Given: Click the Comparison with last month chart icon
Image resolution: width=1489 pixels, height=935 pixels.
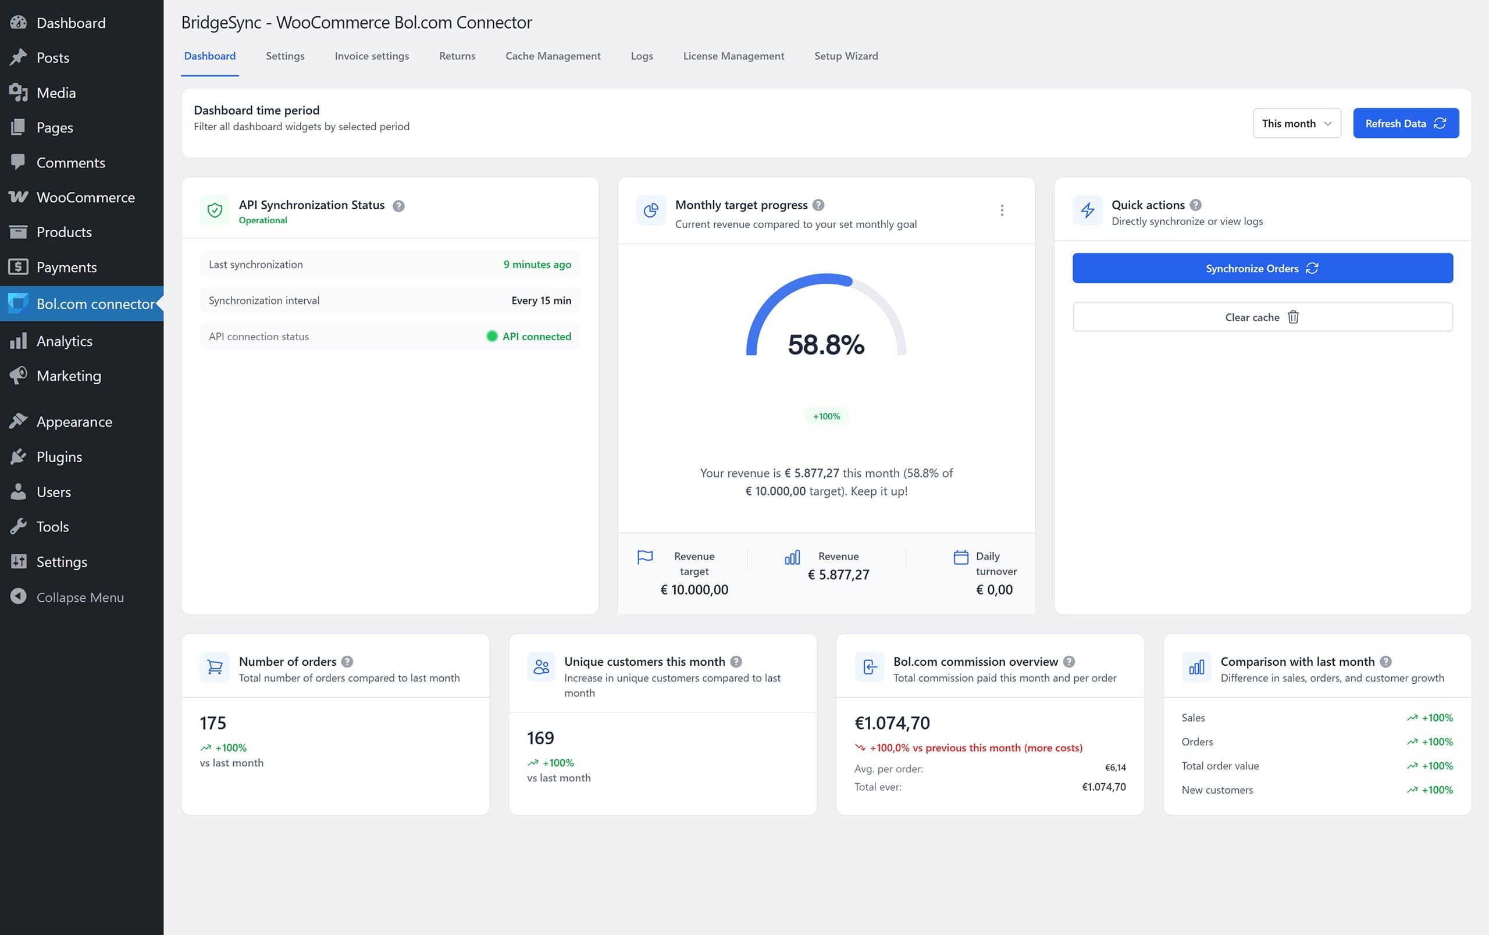Looking at the screenshot, I should click(x=1196, y=667).
